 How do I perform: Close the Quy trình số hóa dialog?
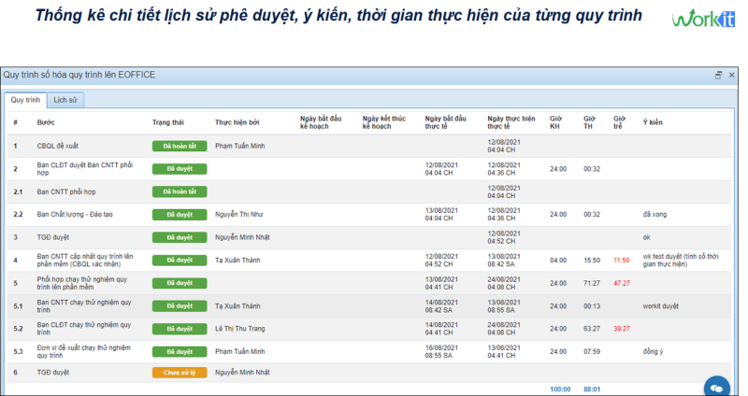click(731, 75)
